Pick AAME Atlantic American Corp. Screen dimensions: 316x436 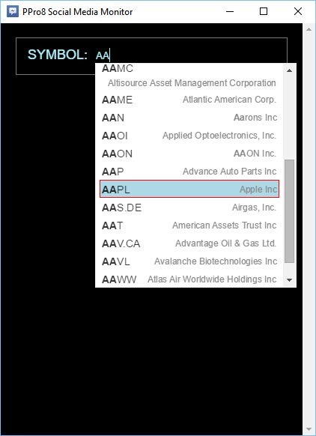(189, 100)
